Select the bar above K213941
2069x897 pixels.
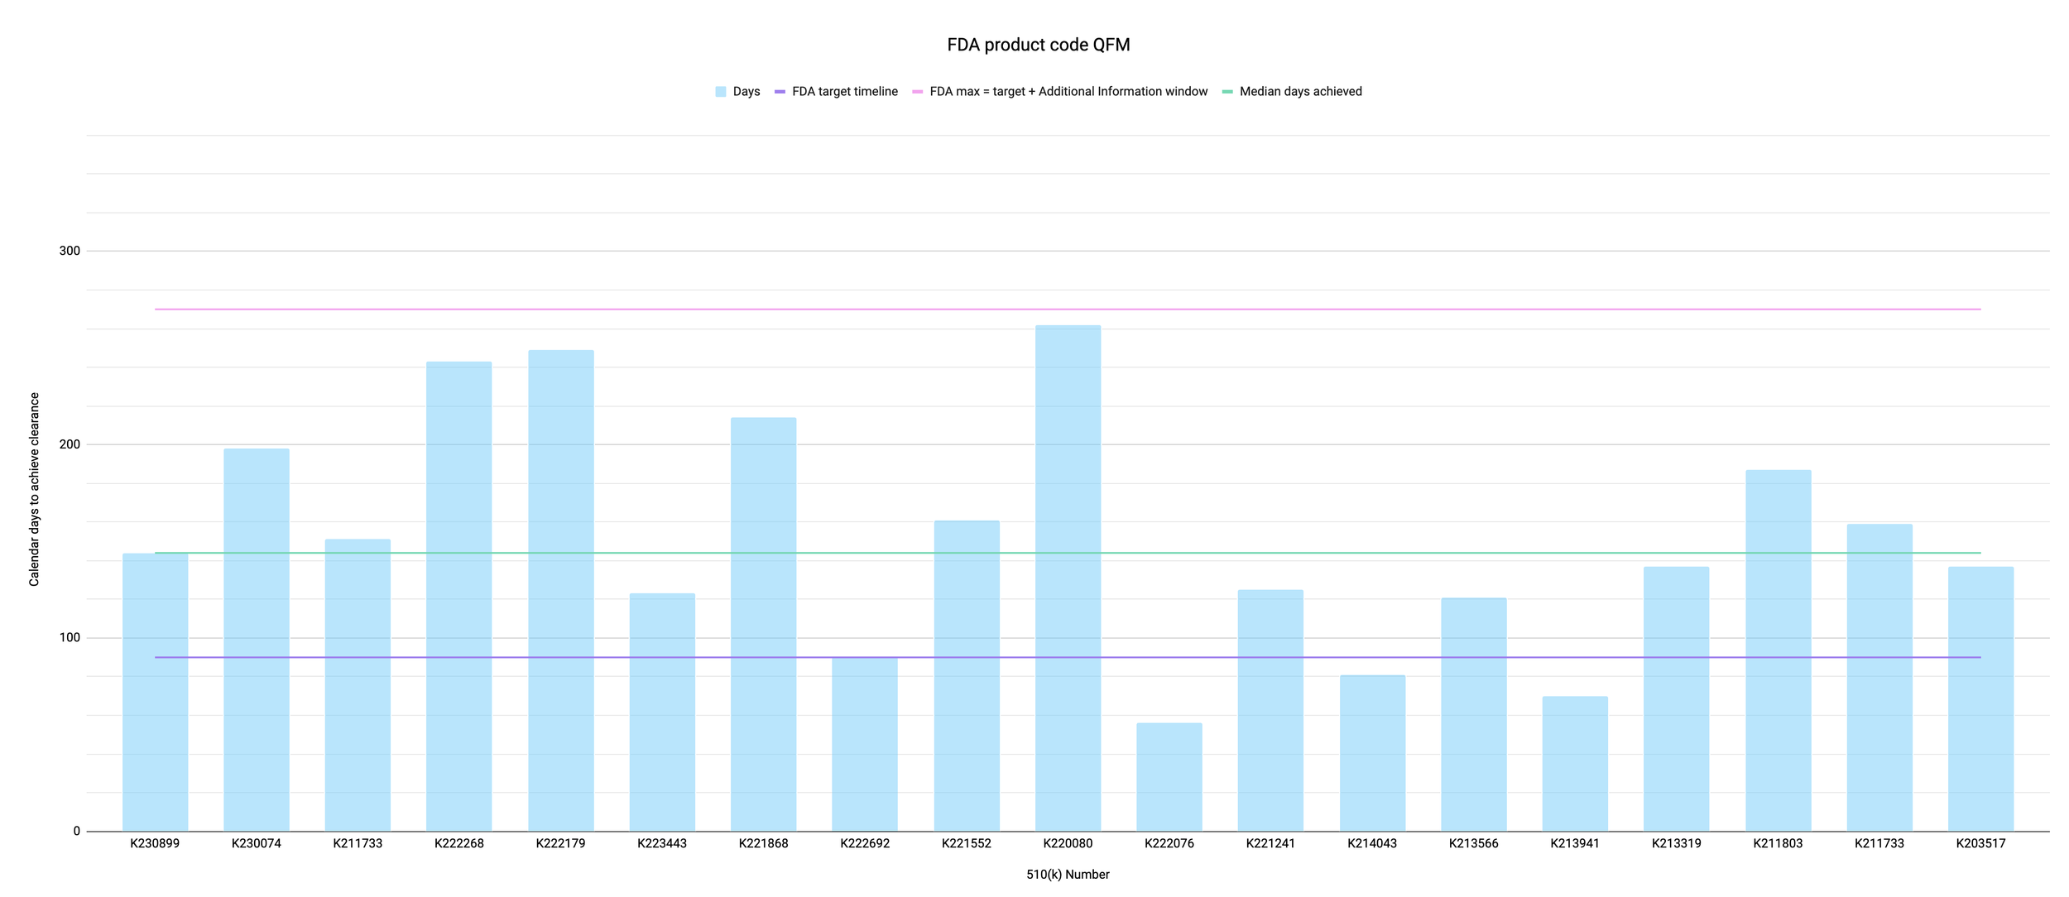(1575, 764)
